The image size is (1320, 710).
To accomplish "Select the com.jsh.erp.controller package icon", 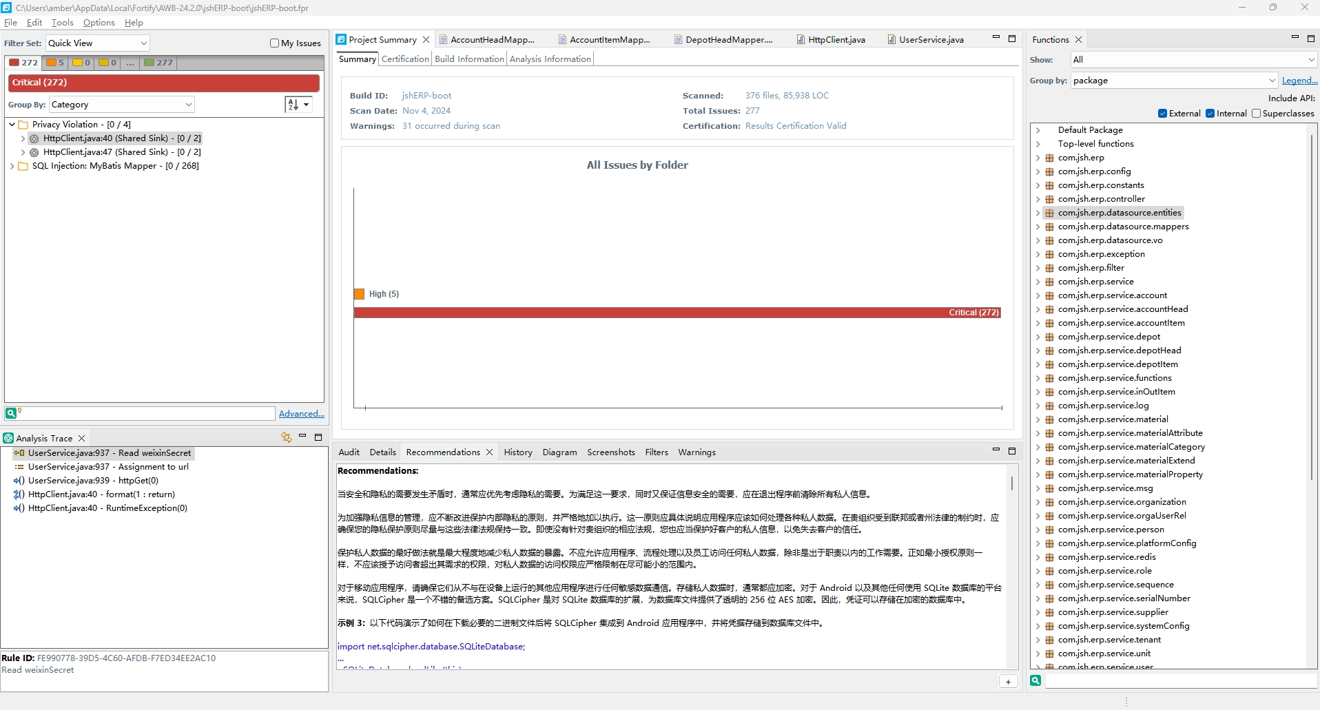I will point(1049,199).
